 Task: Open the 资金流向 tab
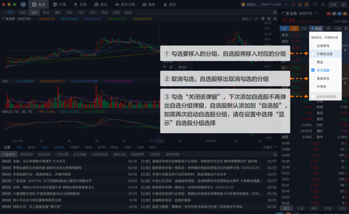coord(44,154)
